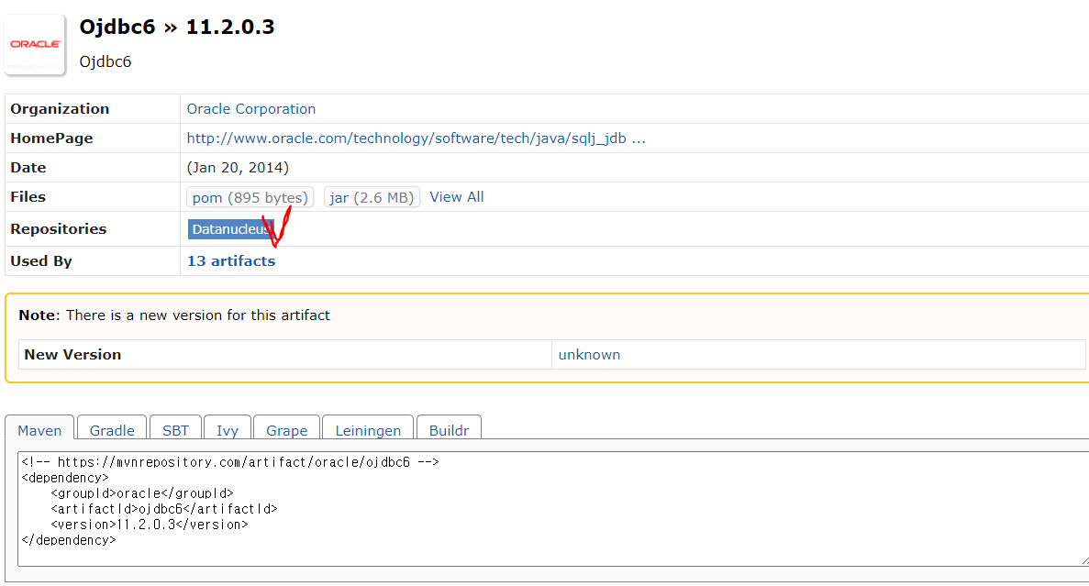The width and height of the screenshot is (1089, 586).
Task: Click the Oracle logo thumbnail
Action: point(35,44)
